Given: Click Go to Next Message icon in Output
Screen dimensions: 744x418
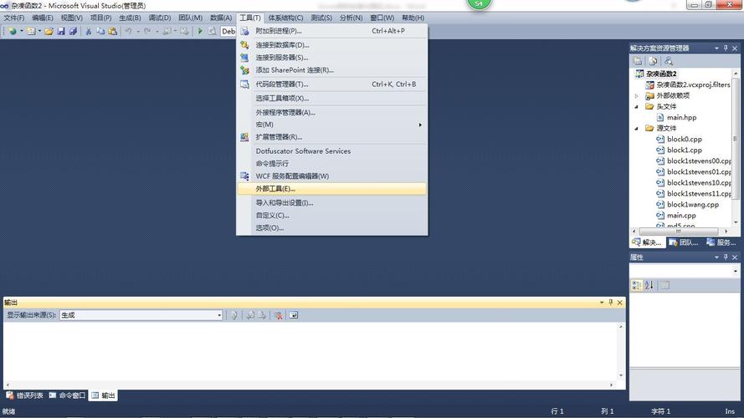Looking at the screenshot, I should 262,315.
